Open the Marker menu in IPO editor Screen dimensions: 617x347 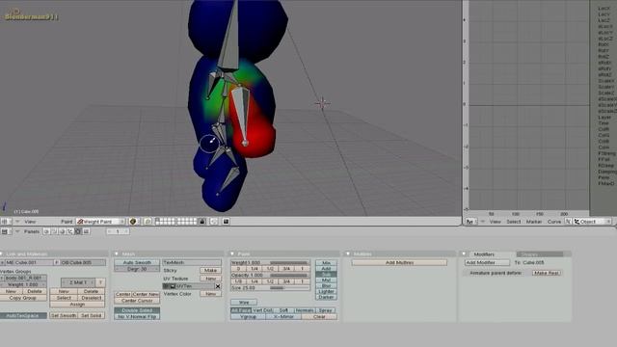[x=534, y=222]
